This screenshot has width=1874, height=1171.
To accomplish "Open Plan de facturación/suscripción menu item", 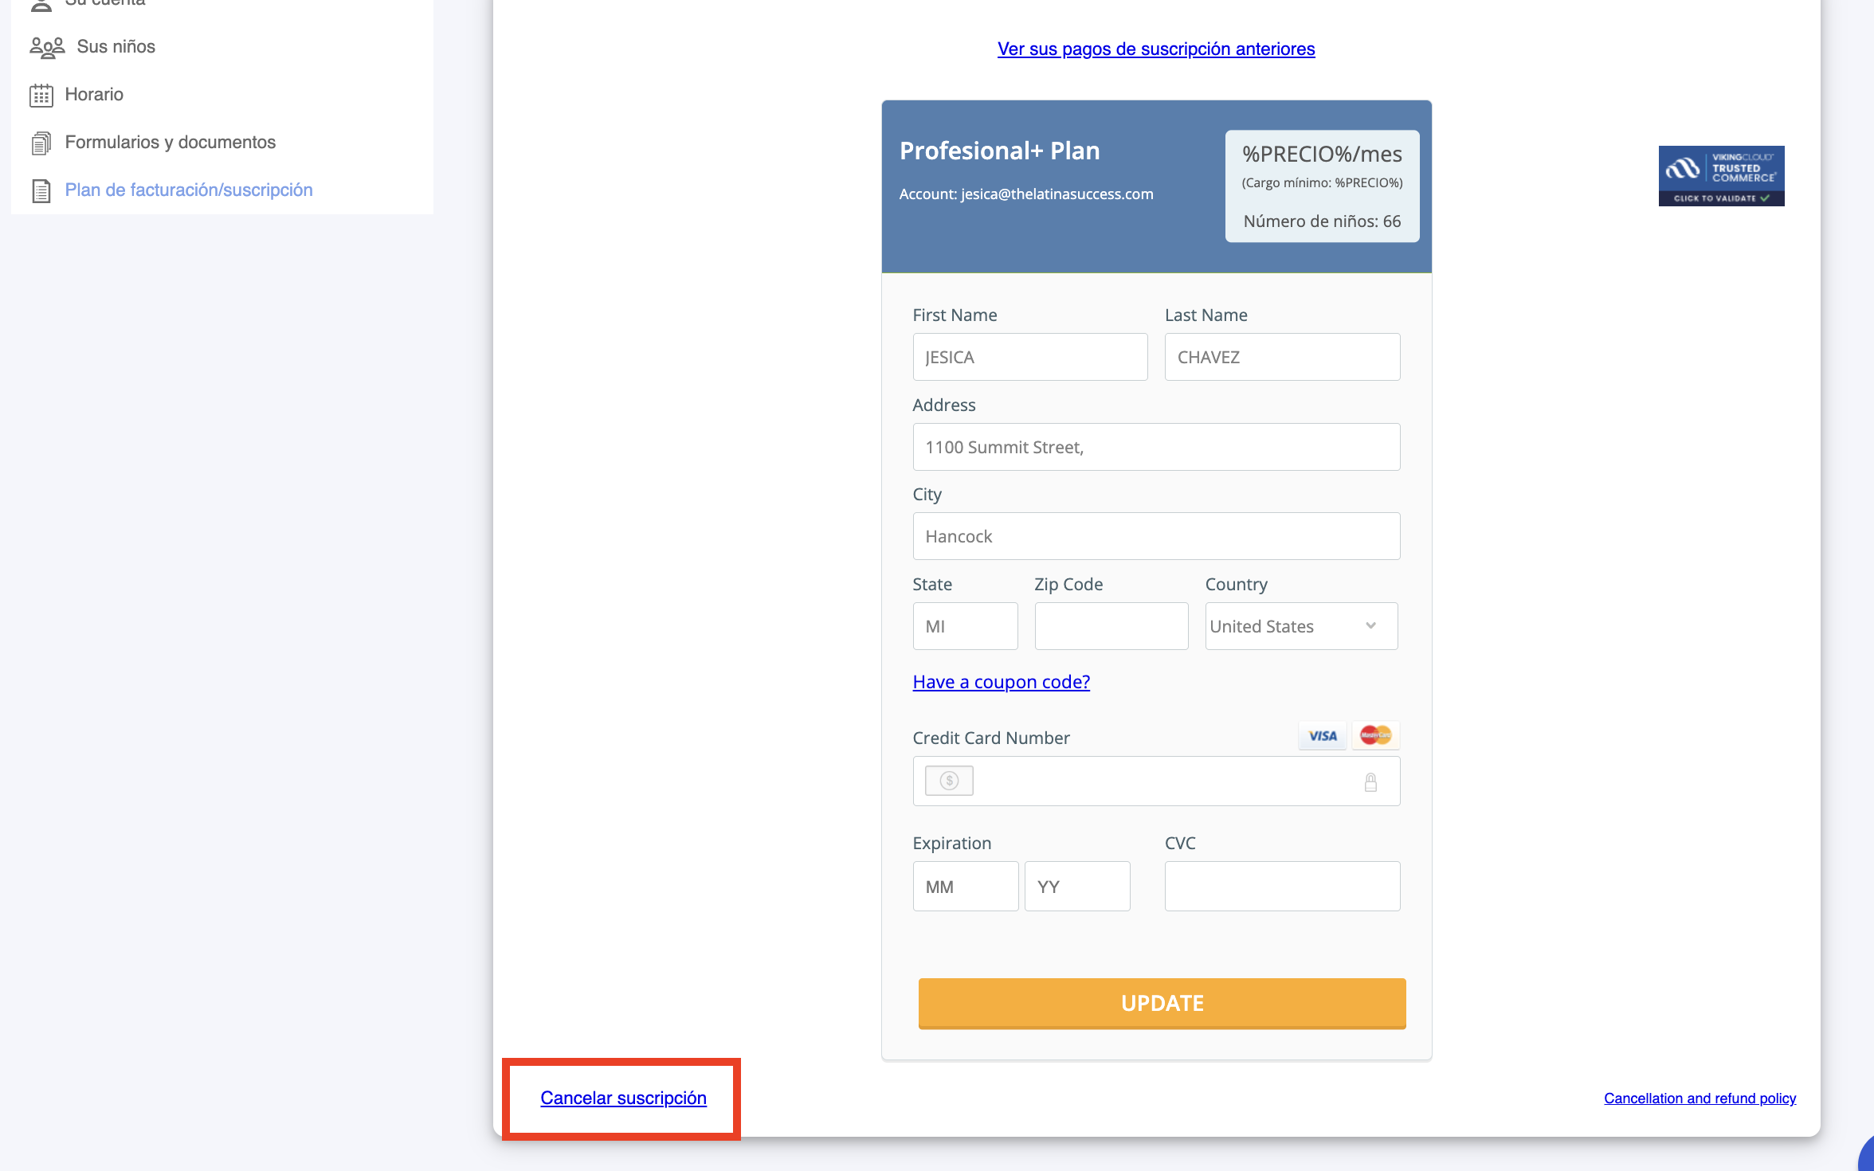I will tap(189, 190).
